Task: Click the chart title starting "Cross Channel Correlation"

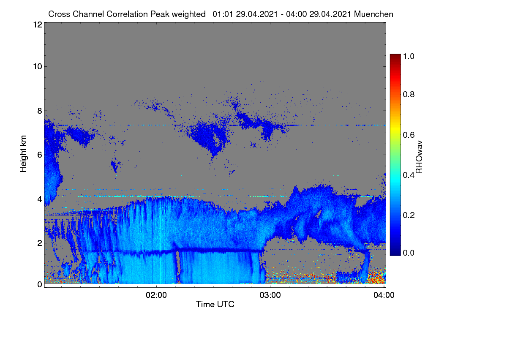Action: tap(221, 14)
